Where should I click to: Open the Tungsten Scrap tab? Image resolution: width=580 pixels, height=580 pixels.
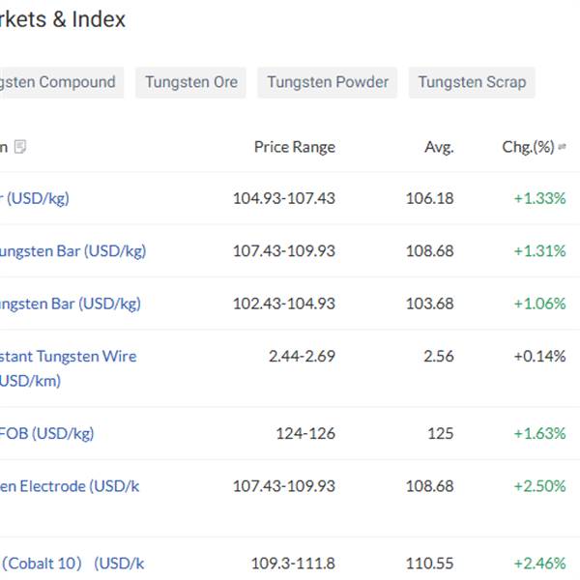pos(472,82)
